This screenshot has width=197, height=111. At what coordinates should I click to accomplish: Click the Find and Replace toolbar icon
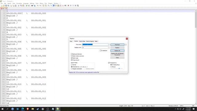pyautogui.click(x=34, y=6)
